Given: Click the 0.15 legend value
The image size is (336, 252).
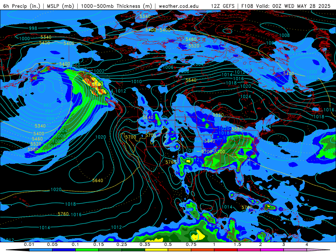Looking at the screenshot, I should (99, 244).
